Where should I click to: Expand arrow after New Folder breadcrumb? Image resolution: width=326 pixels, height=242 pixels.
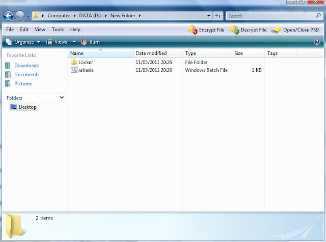140,16
